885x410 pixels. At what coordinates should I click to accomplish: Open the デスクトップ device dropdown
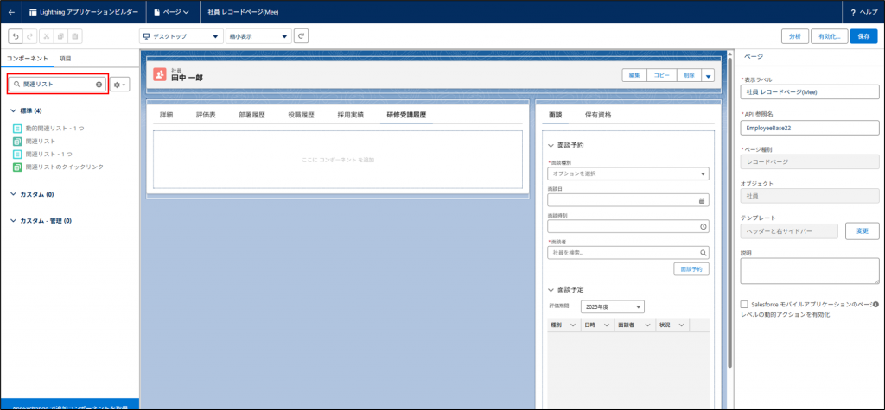pos(181,36)
